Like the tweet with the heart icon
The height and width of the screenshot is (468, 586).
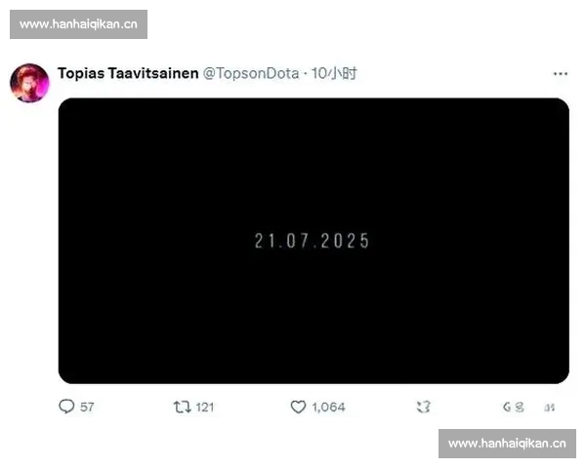pos(298,407)
